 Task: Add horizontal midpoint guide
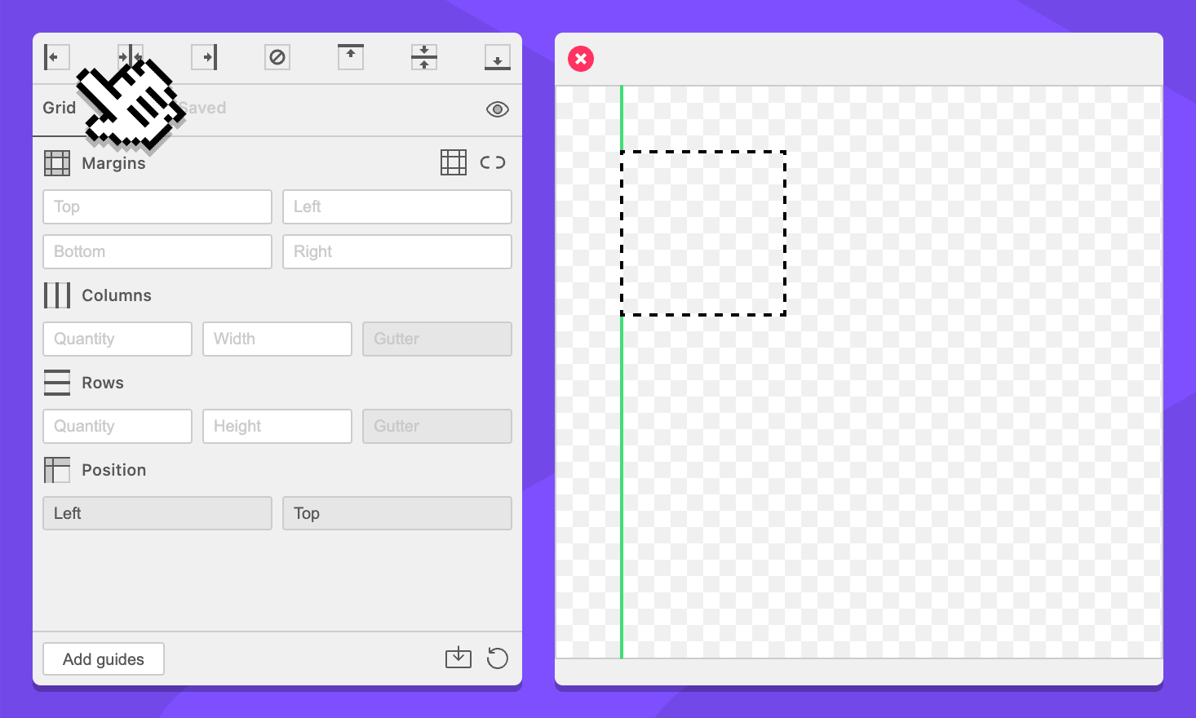(x=424, y=57)
